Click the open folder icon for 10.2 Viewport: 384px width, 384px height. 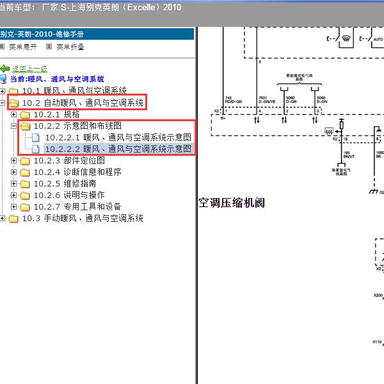pos(13,103)
